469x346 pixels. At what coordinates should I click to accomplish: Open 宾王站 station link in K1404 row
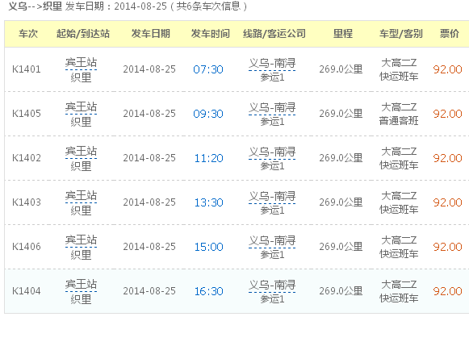pyautogui.click(x=81, y=284)
